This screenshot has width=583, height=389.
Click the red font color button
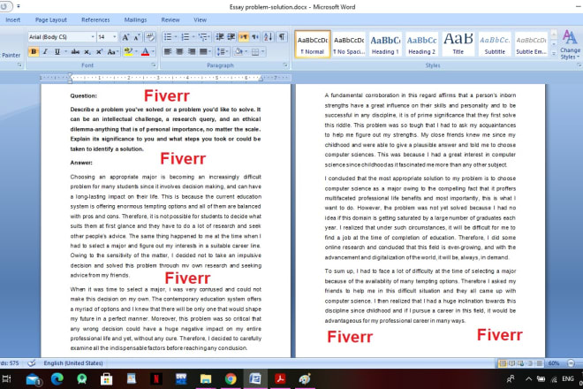point(146,52)
